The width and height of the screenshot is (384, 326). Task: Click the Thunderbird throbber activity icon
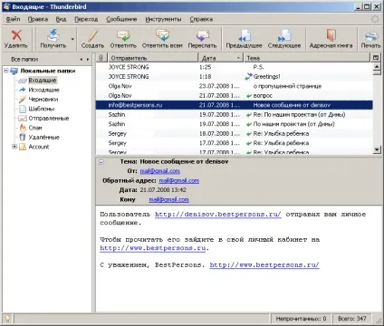(x=375, y=19)
